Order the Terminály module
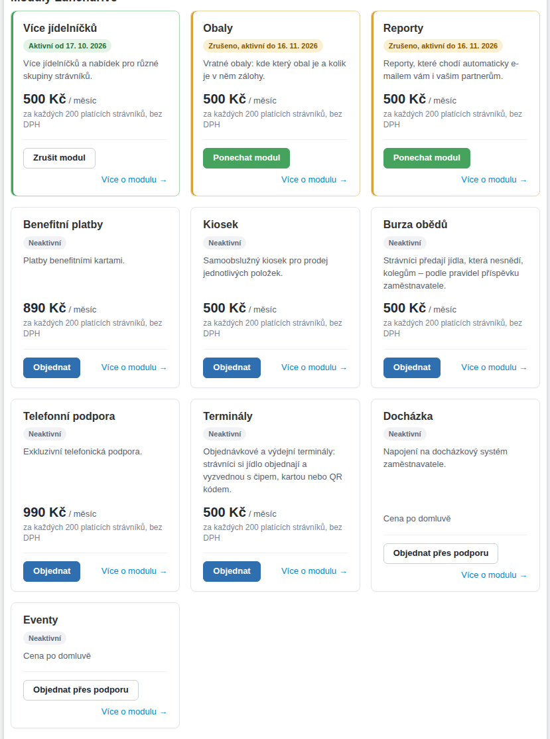The image size is (550, 739). coord(232,571)
